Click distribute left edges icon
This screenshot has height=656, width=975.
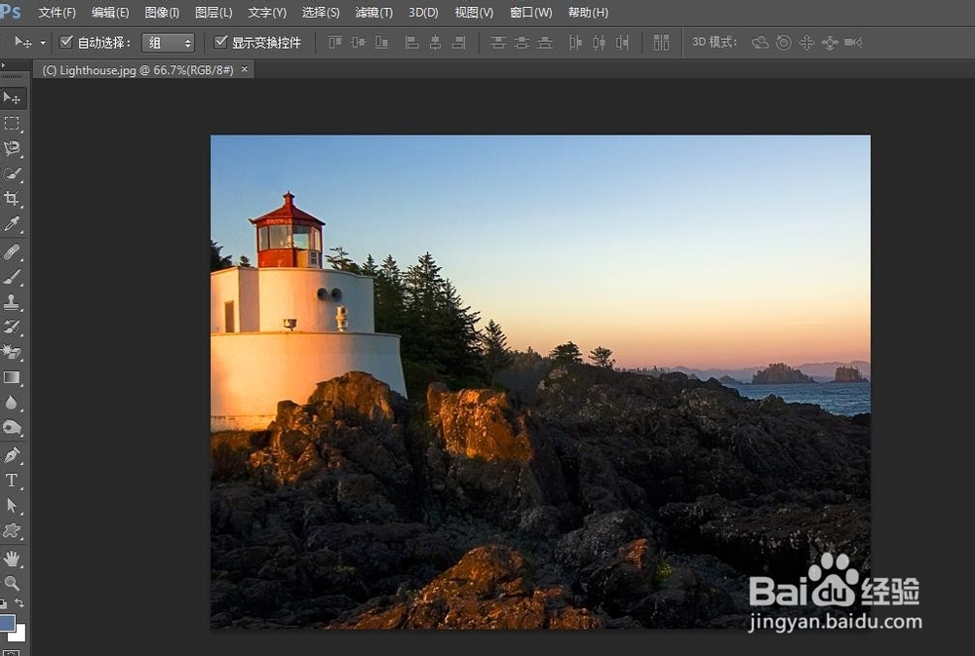coord(575,42)
